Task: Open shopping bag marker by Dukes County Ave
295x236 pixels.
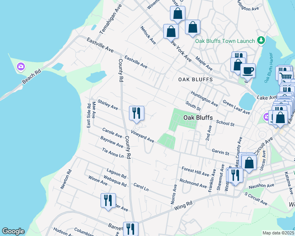Action: [249, 163]
